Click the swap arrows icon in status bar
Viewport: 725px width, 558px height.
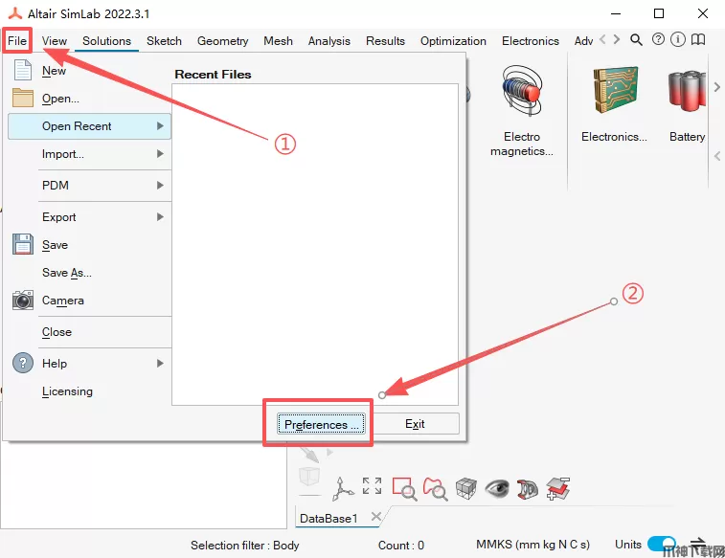[698, 543]
